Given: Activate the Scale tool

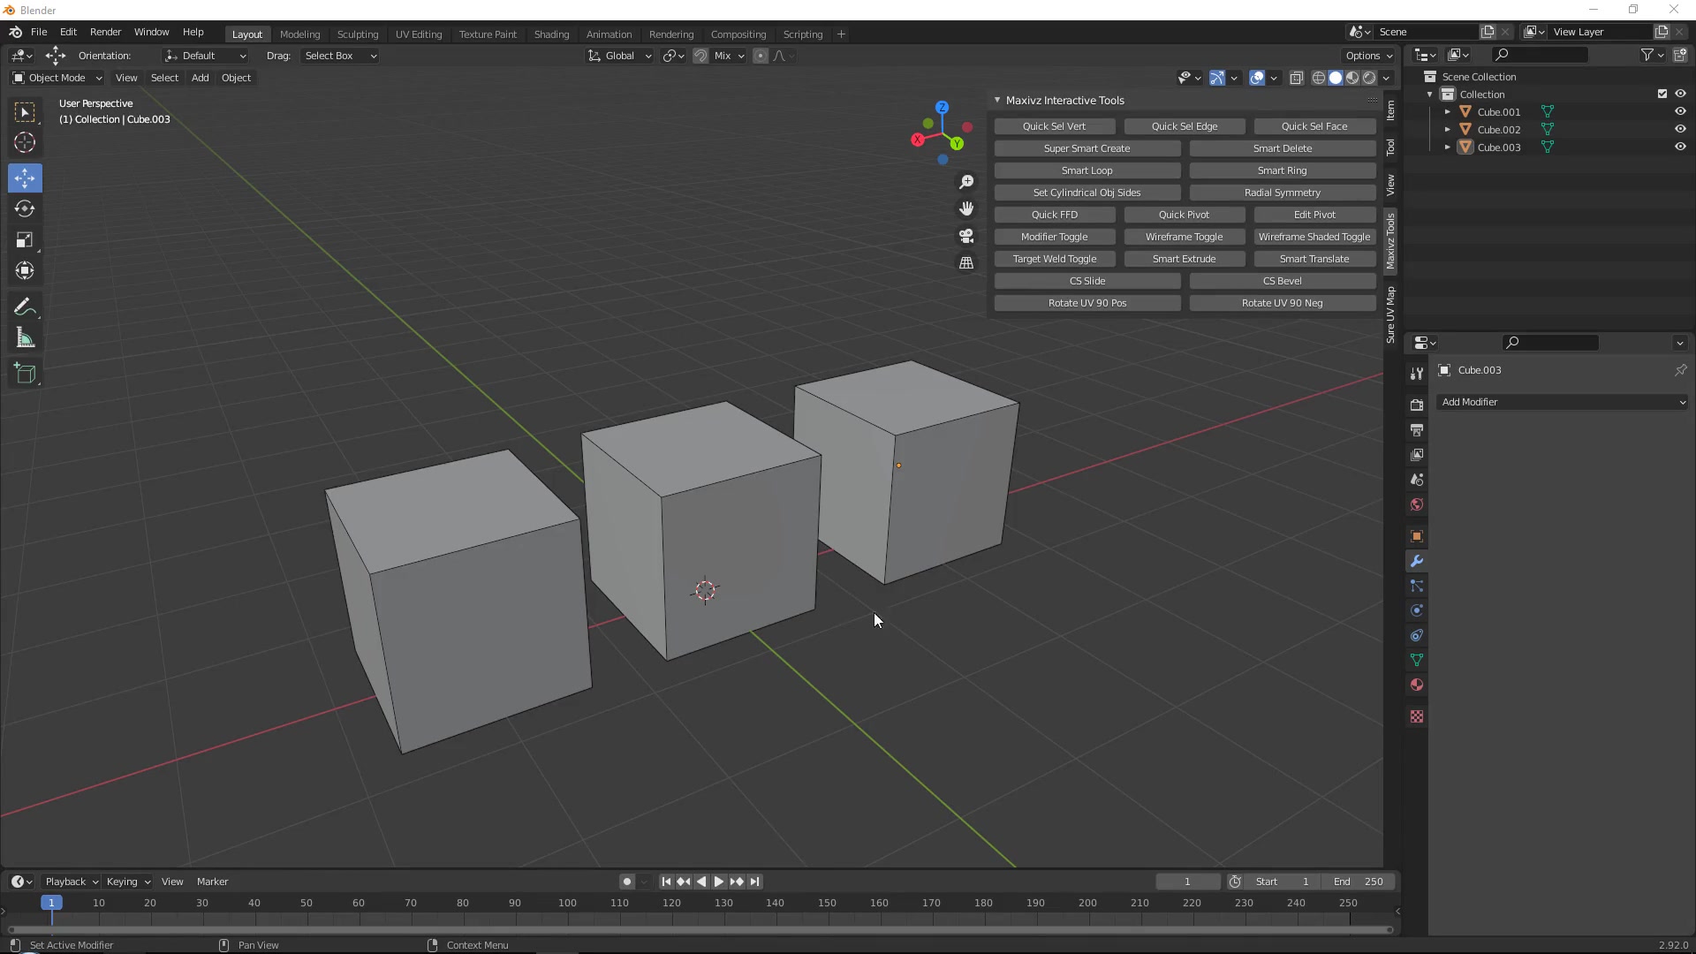Looking at the screenshot, I should point(25,240).
